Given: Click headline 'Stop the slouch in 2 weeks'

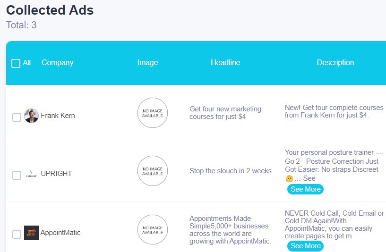Looking at the screenshot, I should (231, 171).
